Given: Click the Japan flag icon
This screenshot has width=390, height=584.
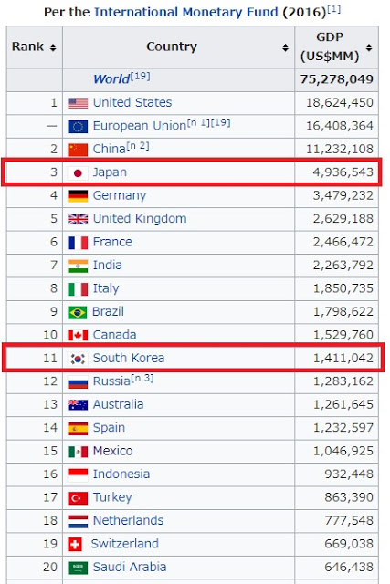Looking at the screenshot, I should tap(78, 172).
